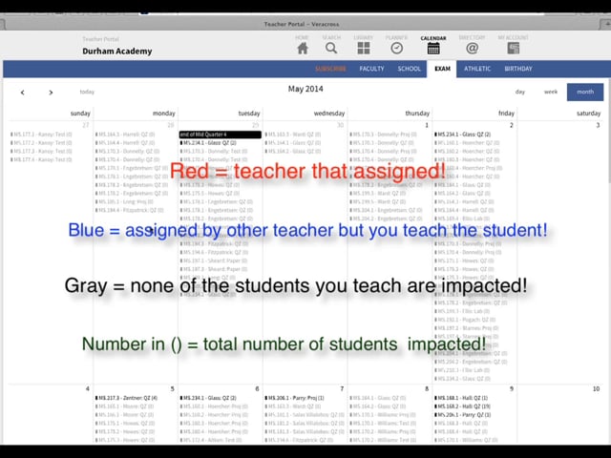The image size is (611, 458).
Task: Select the Exam calendar tab
Action: click(442, 69)
